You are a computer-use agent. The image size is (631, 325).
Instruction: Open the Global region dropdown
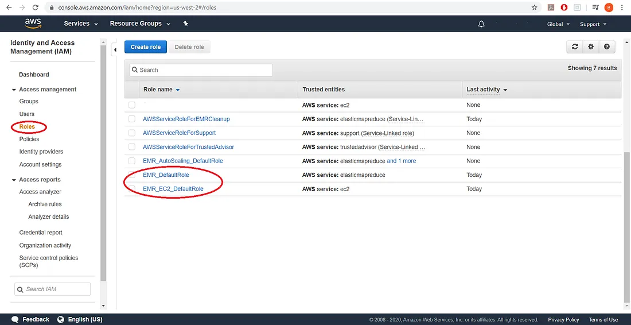[x=558, y=24]
